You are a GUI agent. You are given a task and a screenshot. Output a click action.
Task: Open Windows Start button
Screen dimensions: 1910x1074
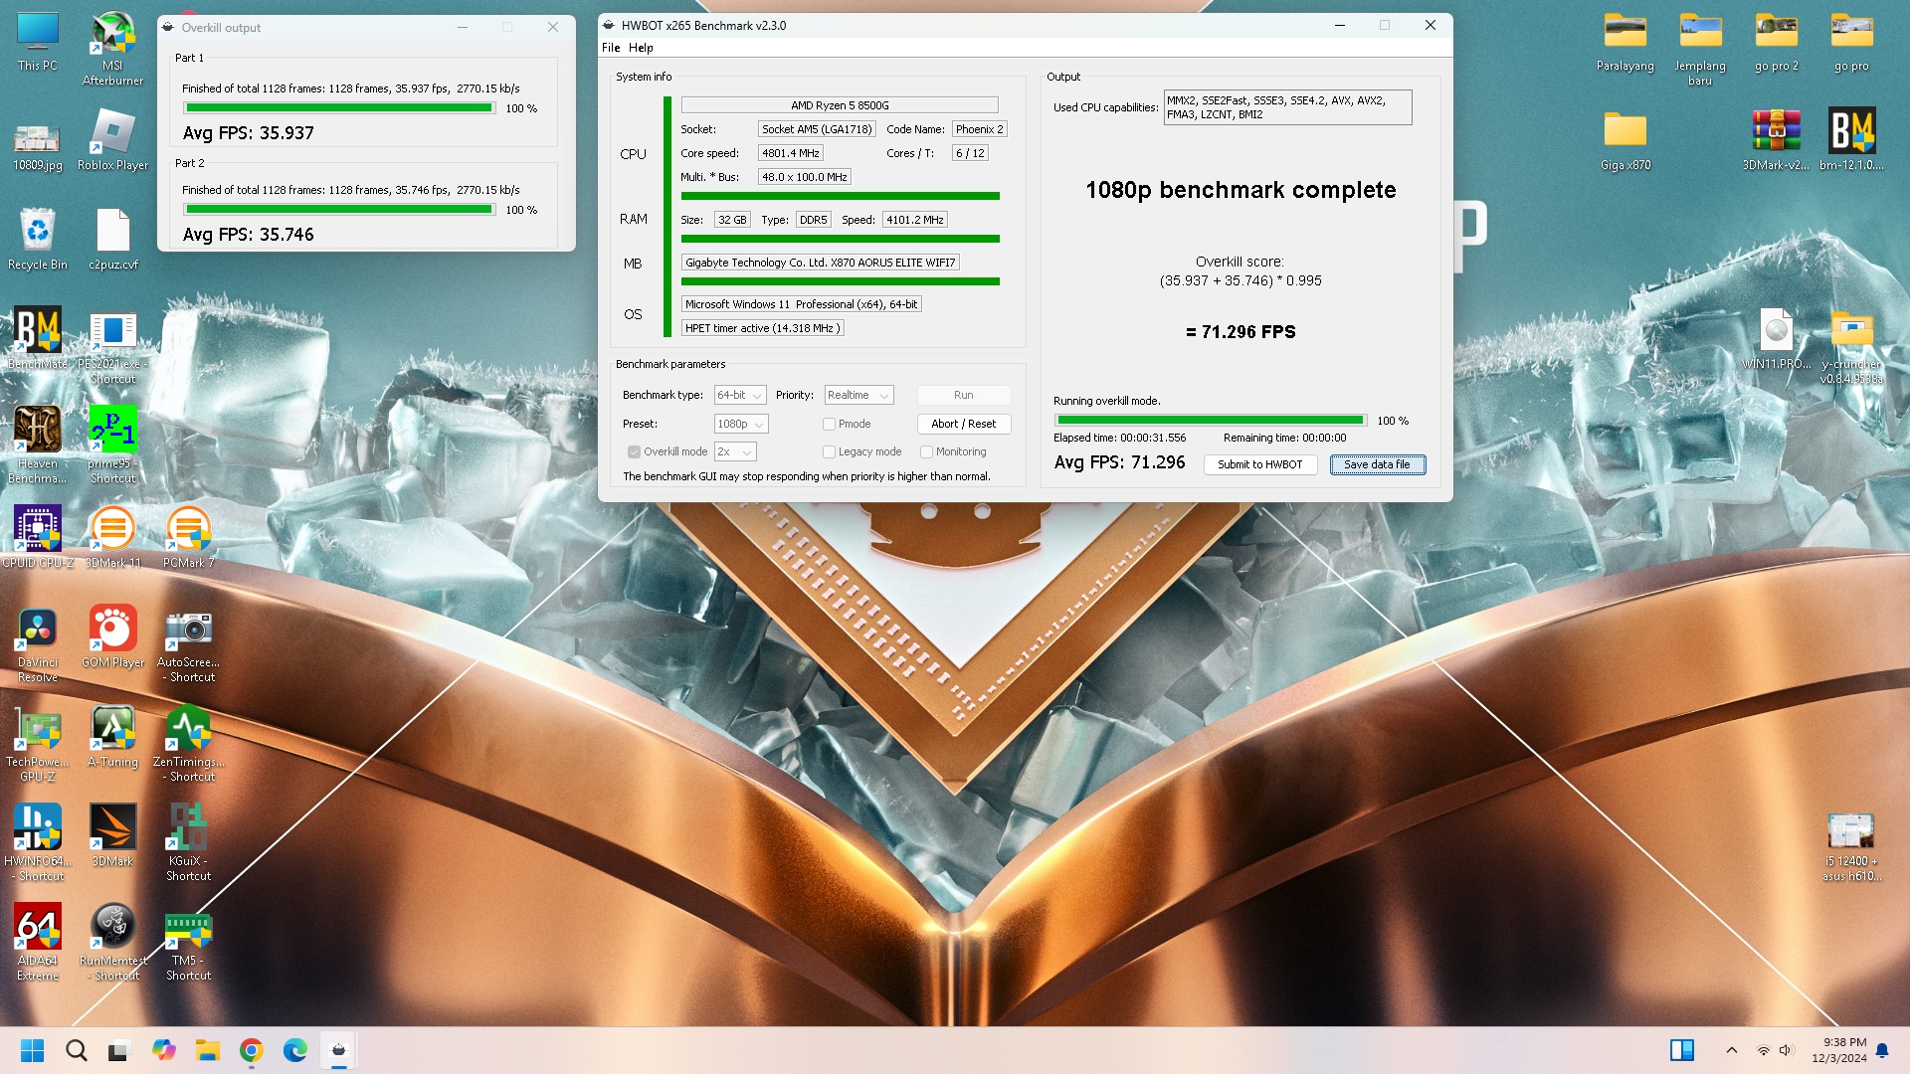pos(32,1050)
